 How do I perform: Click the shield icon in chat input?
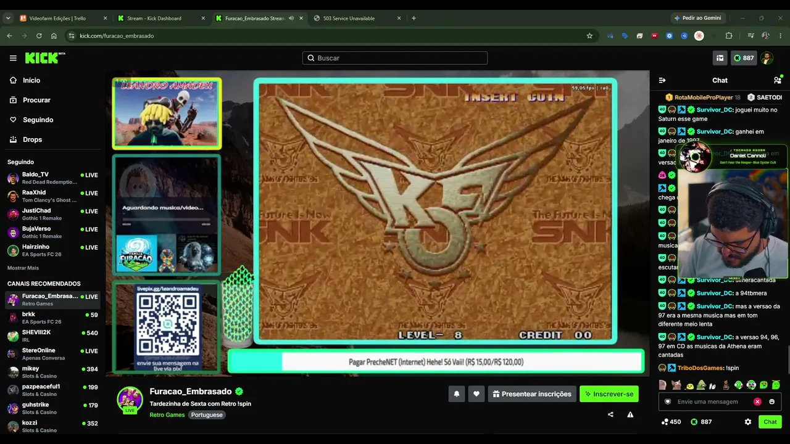pyautogui.click(x=667, y=401)
